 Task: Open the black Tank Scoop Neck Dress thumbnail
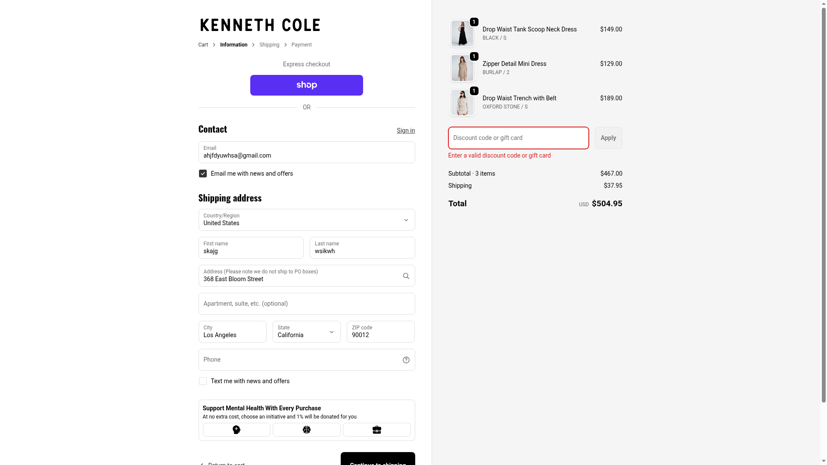(x=463, y=34)
